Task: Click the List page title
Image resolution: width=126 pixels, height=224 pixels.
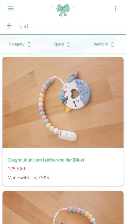Action: (24, 26)
